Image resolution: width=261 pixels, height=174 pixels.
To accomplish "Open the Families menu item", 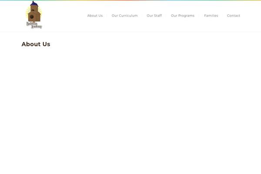I will pyautogui.click(x=211, y=16).
